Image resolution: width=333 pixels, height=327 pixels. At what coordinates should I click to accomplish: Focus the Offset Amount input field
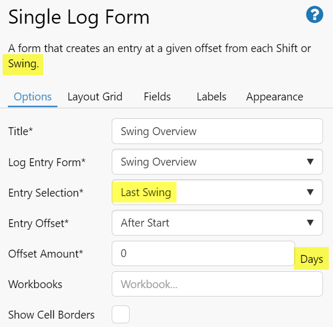[x=203, y=253]
